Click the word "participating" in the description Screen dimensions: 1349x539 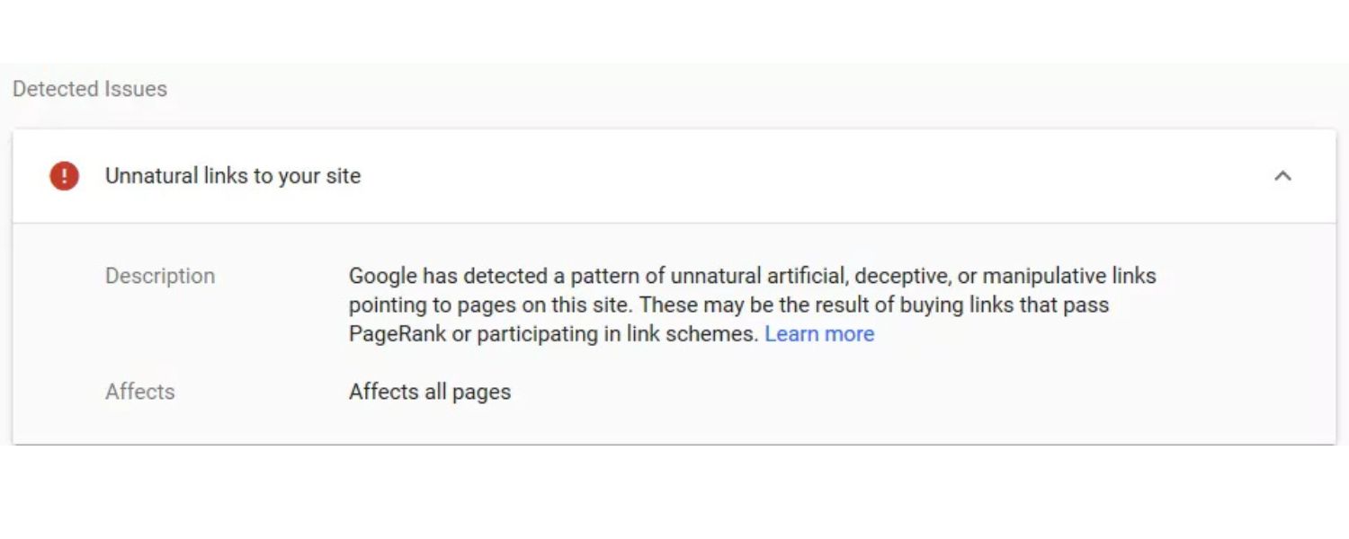tap(537, 334)
